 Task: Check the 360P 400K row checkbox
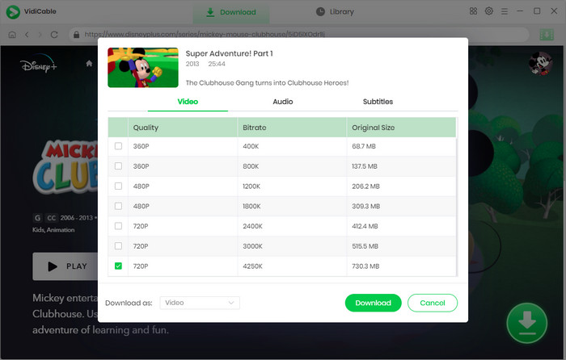click(x=118, y=146)
